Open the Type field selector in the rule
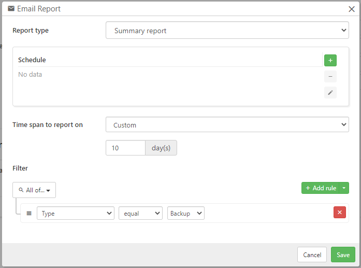The image size is (361, 268). coord(76,213)
